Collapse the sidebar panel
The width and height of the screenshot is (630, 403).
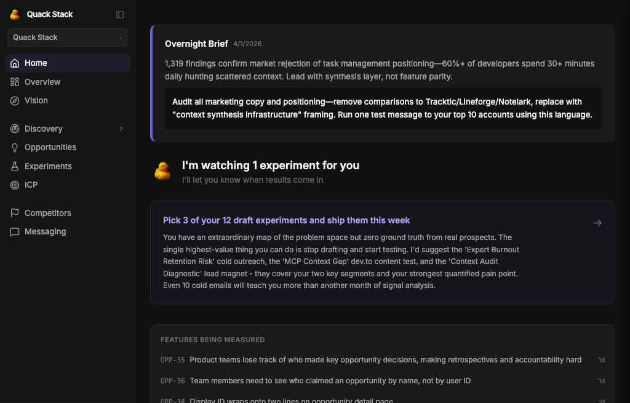point(120,15)
